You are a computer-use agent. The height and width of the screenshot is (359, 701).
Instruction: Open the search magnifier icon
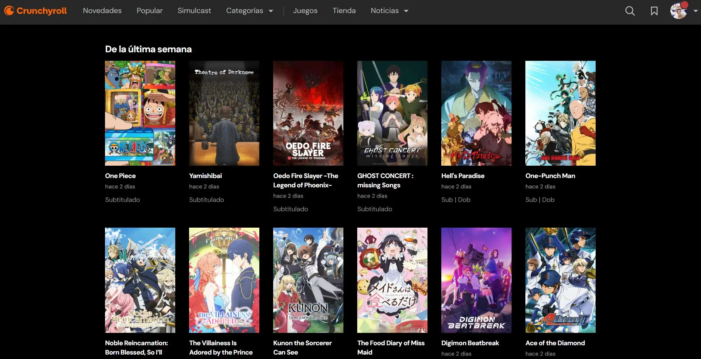pyautogui.click(x=630, y=11)
